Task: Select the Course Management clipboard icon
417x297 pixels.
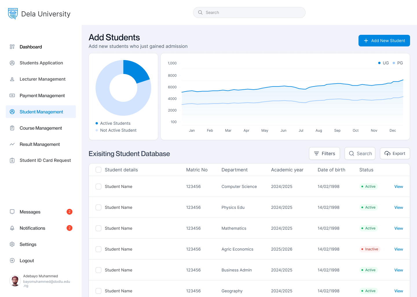Action: 12,128
